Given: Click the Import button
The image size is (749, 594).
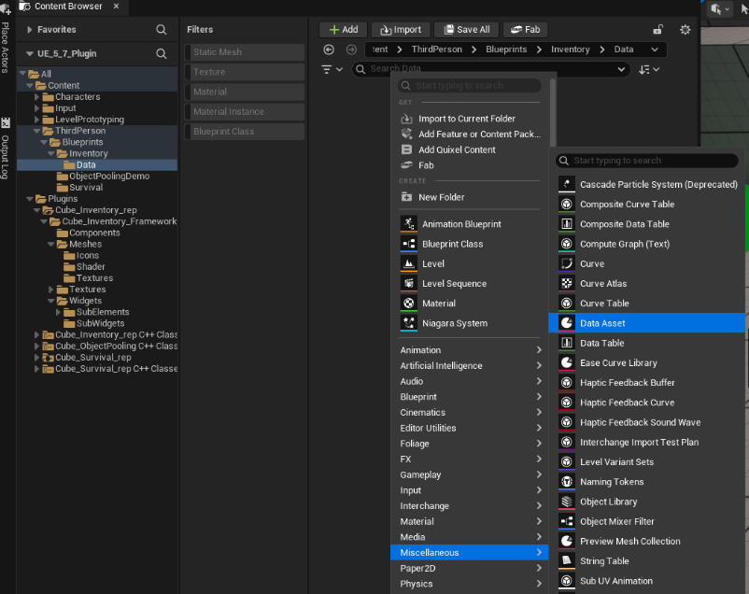Looking at the screenshot, I should [401, 30].
